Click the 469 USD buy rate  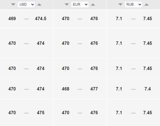(x=12, y=19)
